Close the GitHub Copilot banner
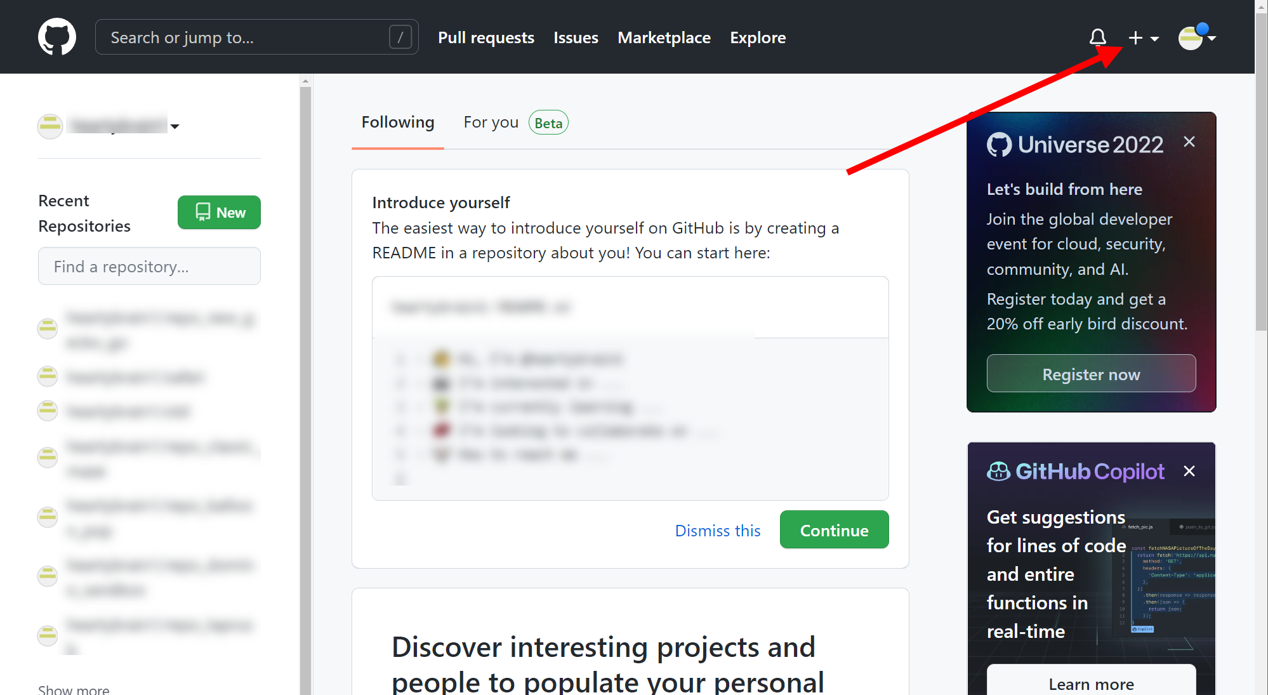1268x695 pixels. [1189, 471]
